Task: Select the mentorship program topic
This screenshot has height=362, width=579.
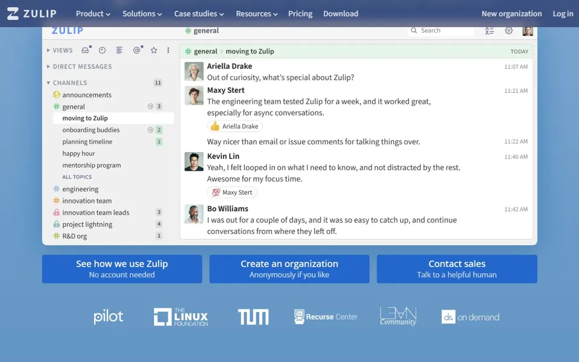Action: click(x=92, y=165)
